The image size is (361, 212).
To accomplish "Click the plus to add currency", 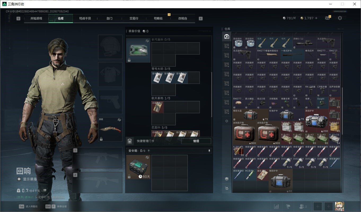I will [316, 18].
